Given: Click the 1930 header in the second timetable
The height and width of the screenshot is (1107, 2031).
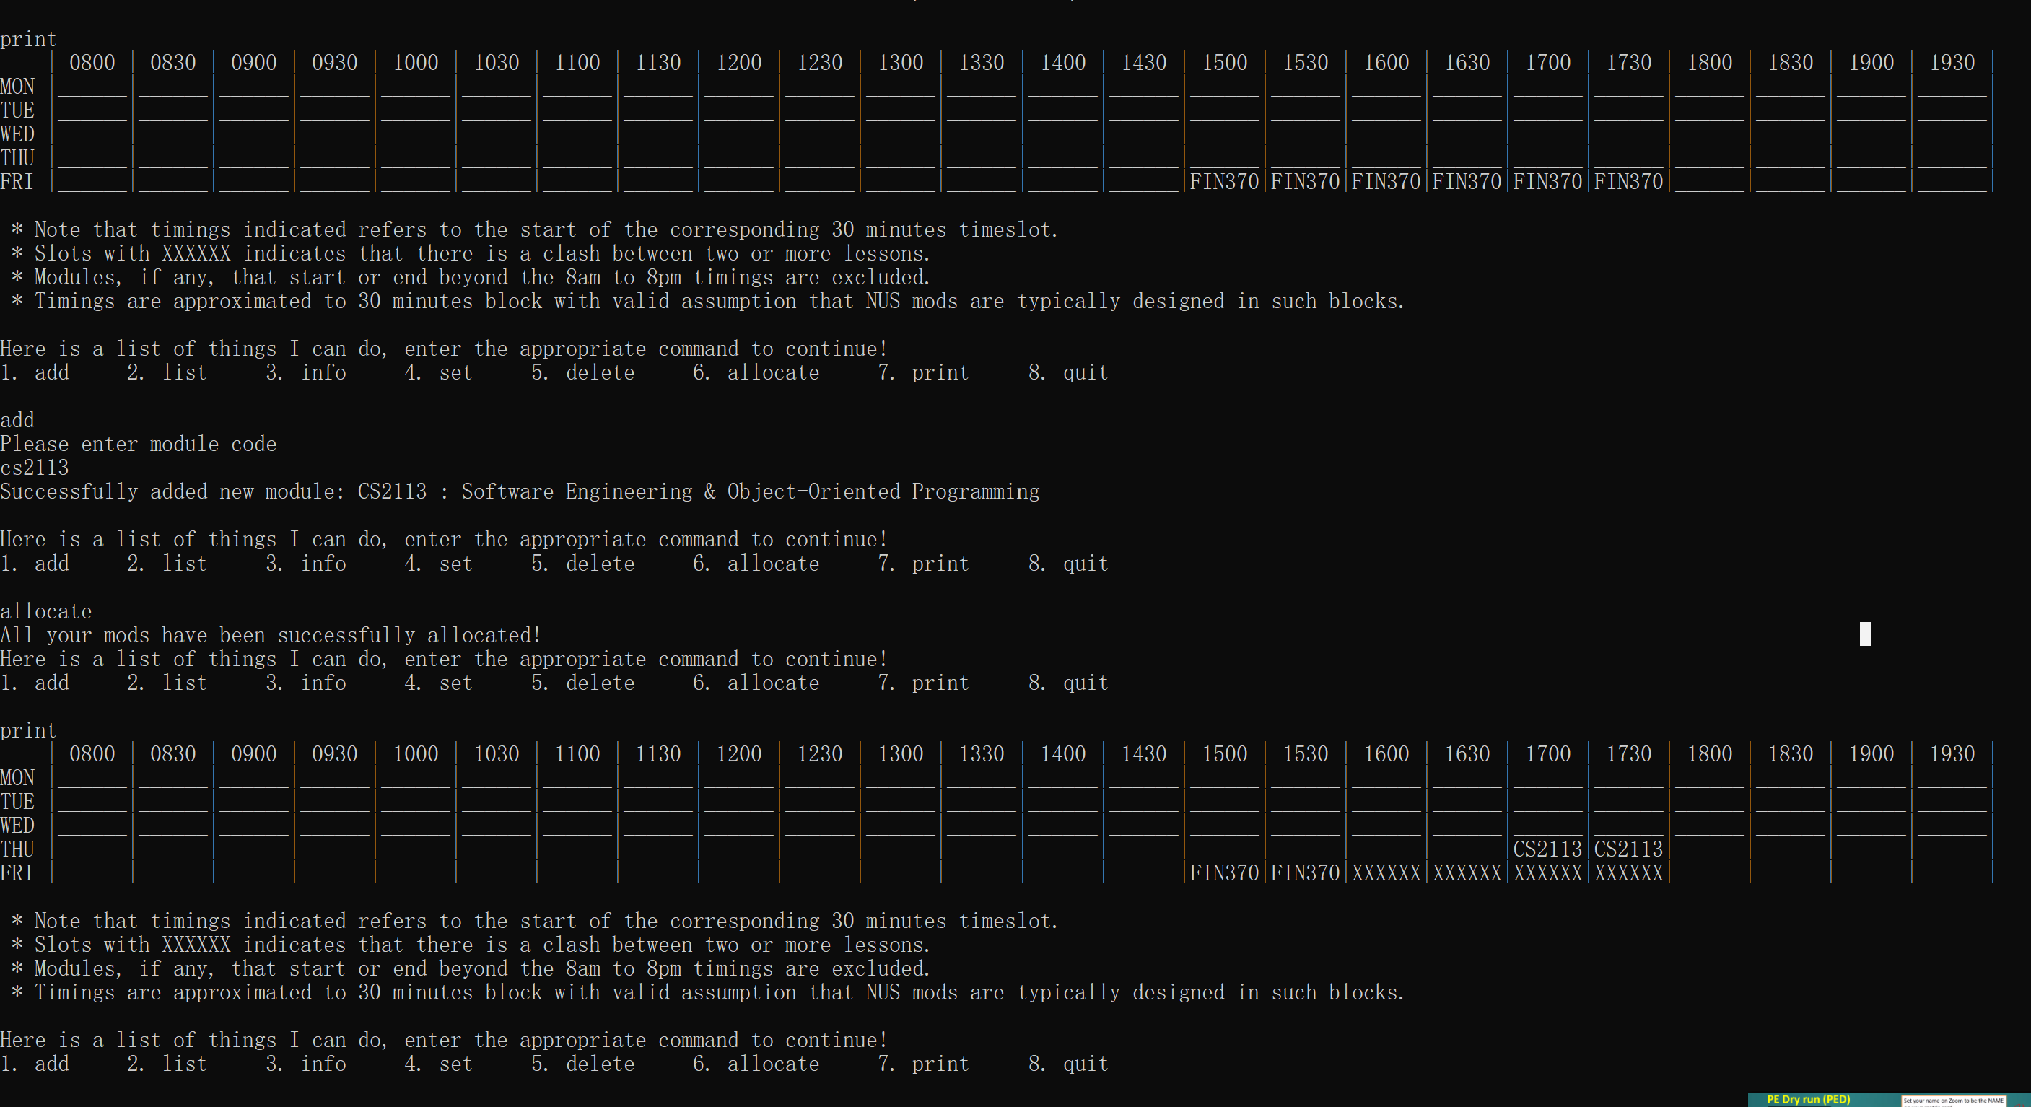Looking at the screenshot, I should [1952, 754].
